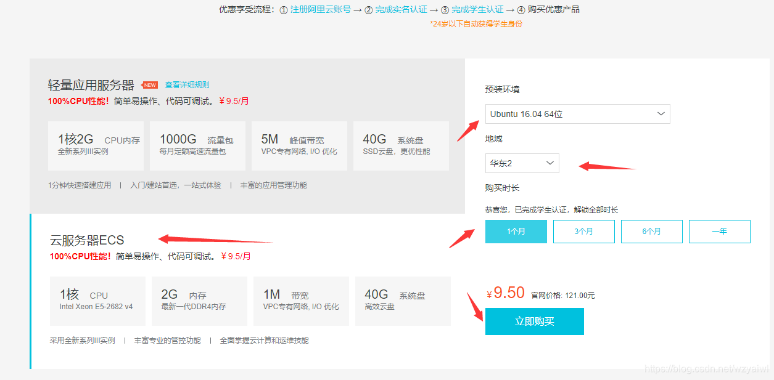Click the 40G 系统盘 高效云盘 card

point(403,301)
